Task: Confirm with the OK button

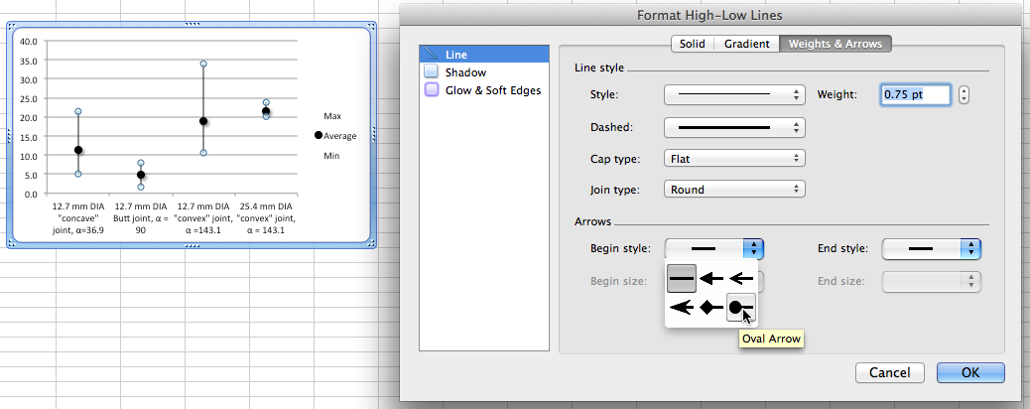Action: [x=970, y=373]
